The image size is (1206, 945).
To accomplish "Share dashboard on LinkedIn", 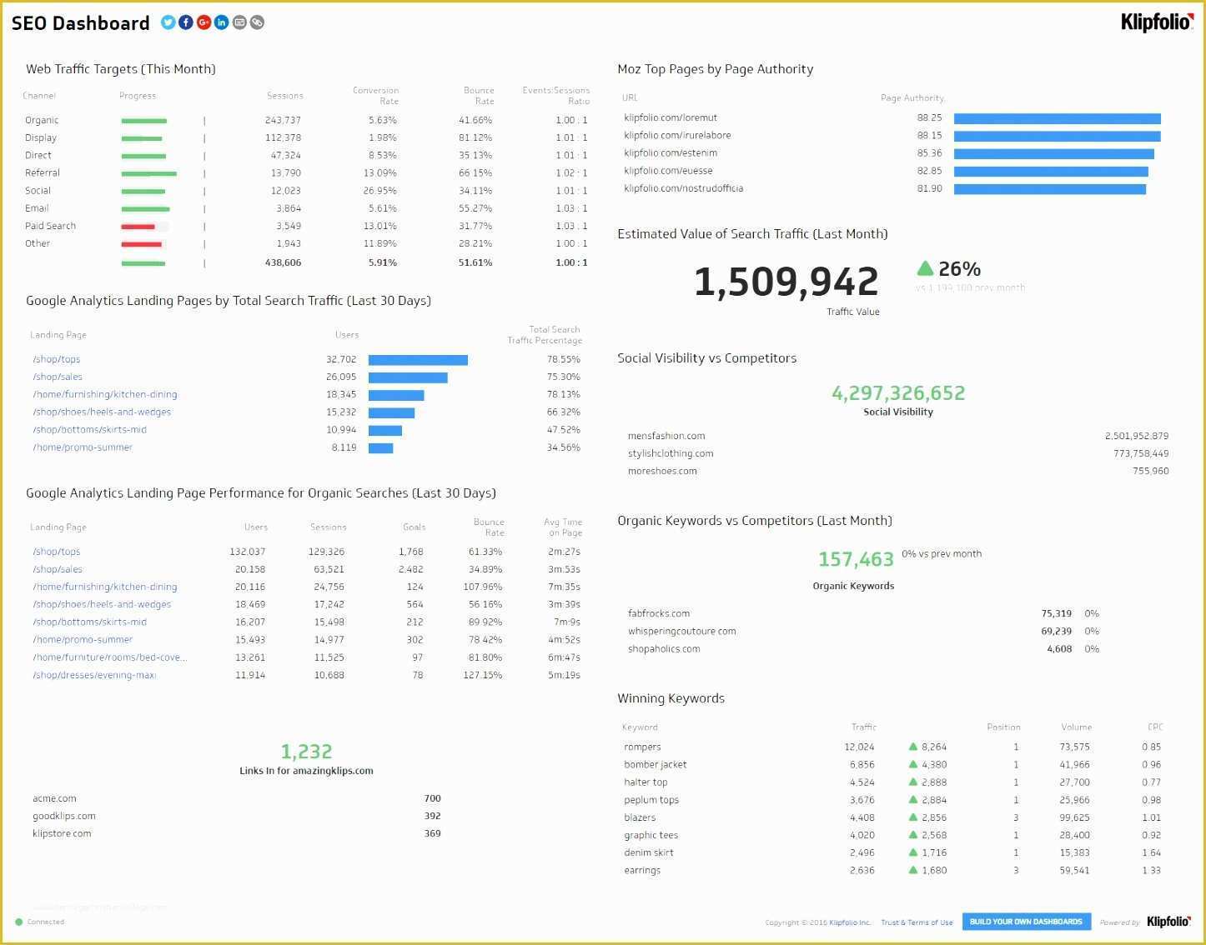I will point(221,22).
